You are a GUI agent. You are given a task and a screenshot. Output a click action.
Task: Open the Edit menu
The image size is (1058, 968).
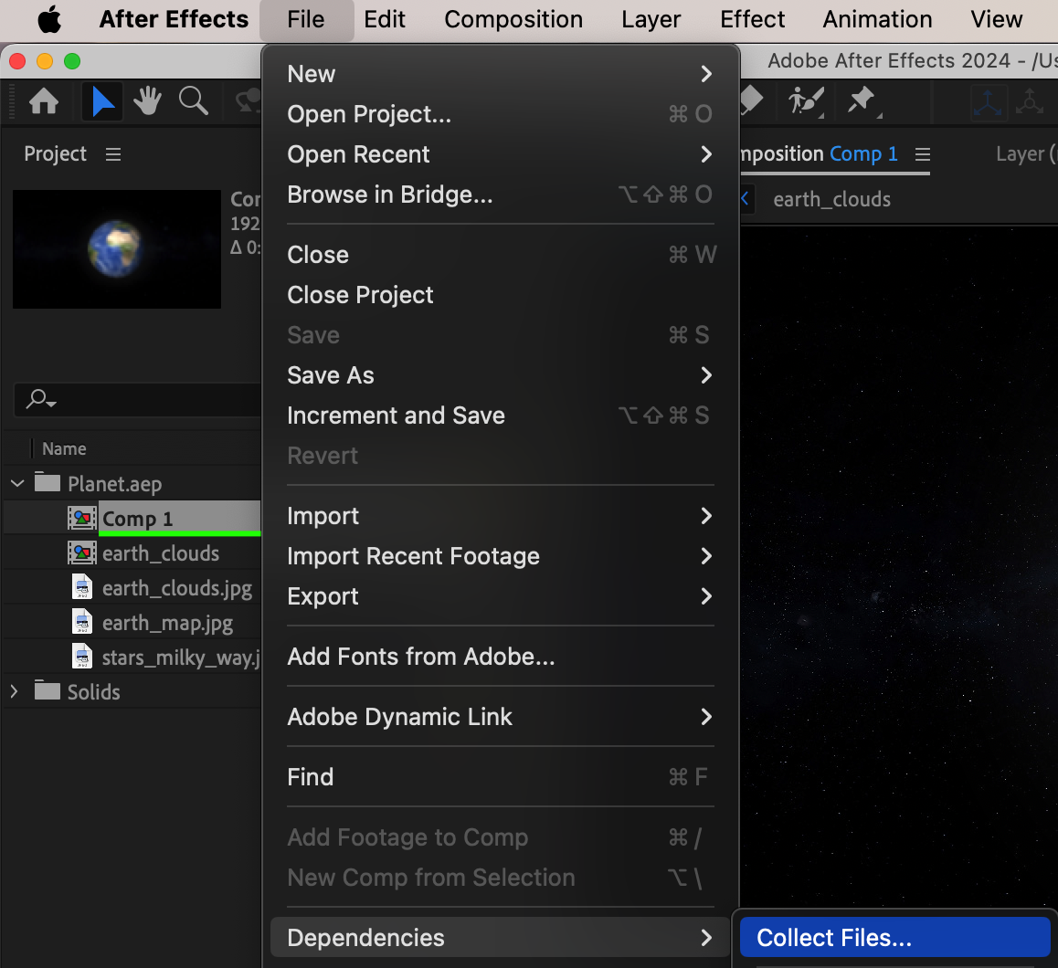[x=385, y=19]
